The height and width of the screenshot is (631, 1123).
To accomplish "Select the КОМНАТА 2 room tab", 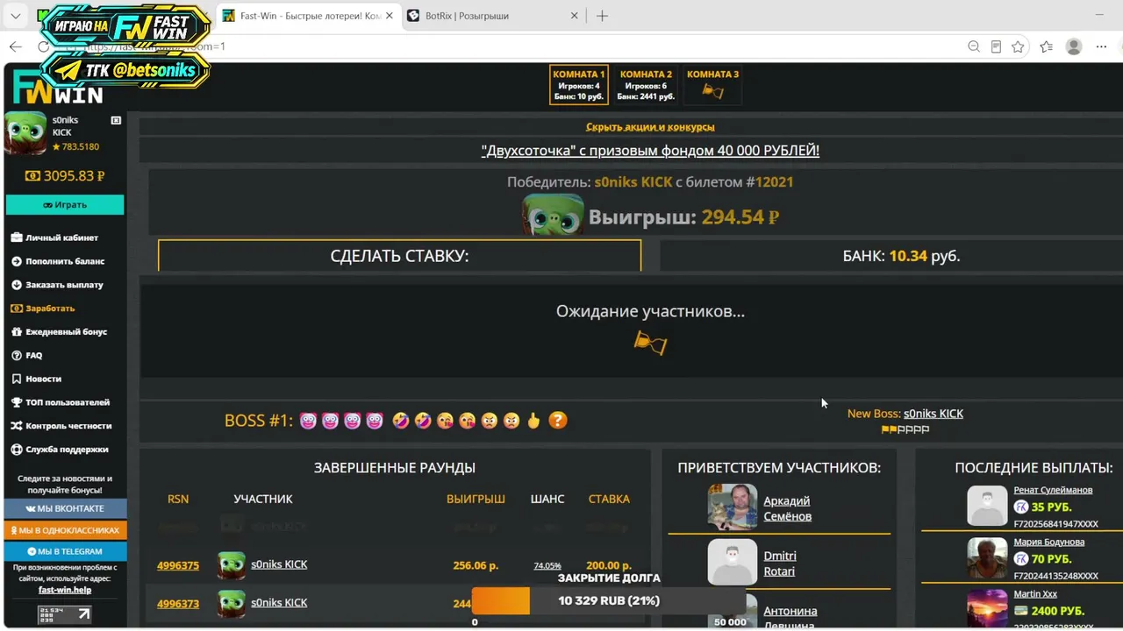I will tap(646, 85).
